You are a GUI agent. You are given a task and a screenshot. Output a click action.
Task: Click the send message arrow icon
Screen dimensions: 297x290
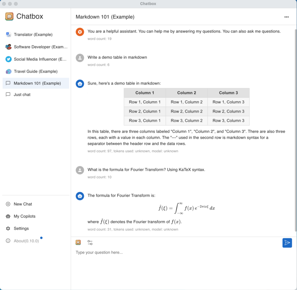coord(287,243)
